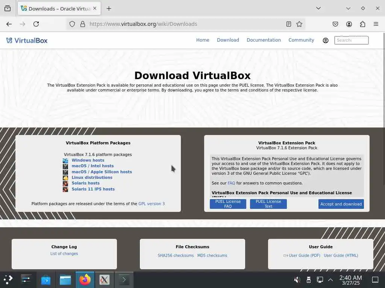Open the Documentation menu item
Screen dimensions: 385x288
coord(264,40)
